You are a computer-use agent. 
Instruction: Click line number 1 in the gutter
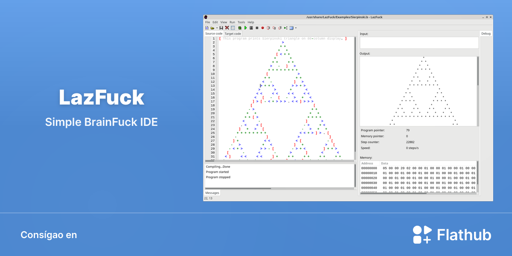213,38
